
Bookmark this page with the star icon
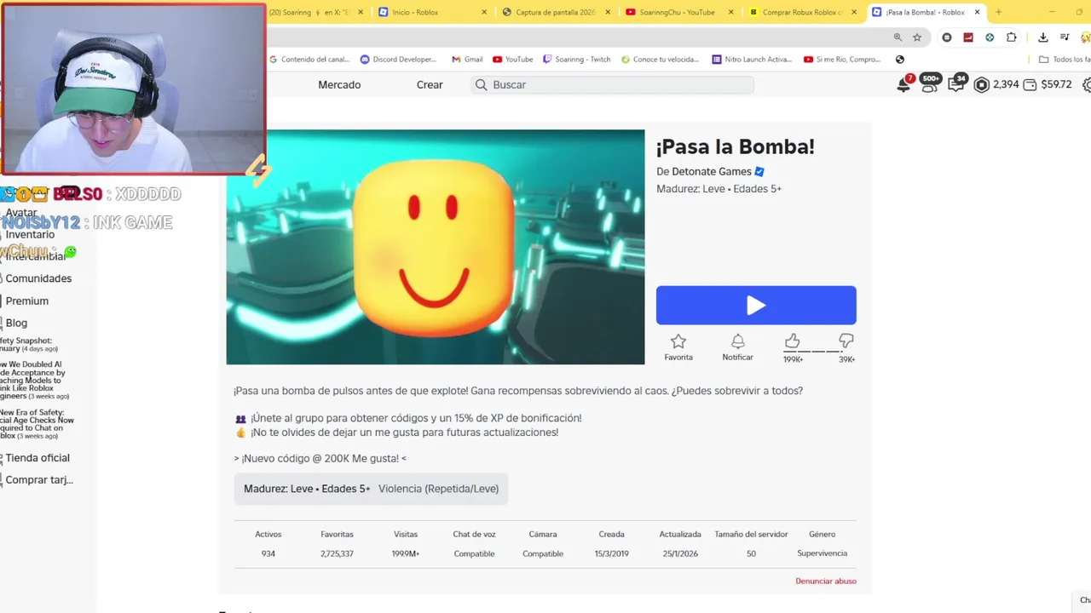917,37
